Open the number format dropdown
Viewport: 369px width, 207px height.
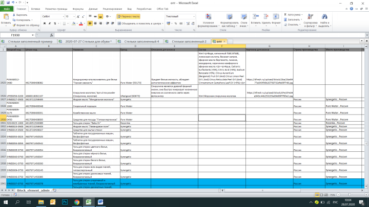tap(194, 17)
